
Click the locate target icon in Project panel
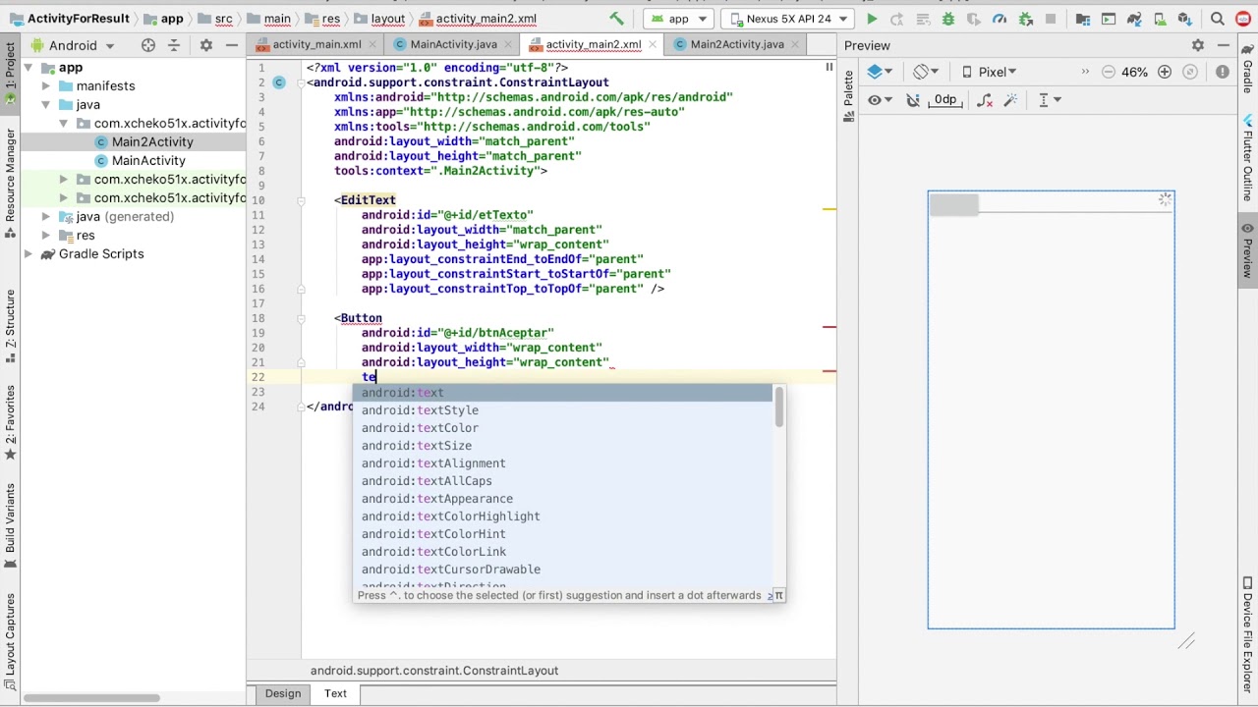pyautogui.click(x=148, y=45)
